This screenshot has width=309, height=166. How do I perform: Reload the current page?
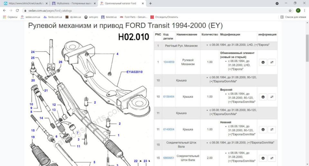point(17,10)
